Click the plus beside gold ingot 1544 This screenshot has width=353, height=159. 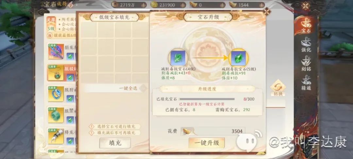261,5
